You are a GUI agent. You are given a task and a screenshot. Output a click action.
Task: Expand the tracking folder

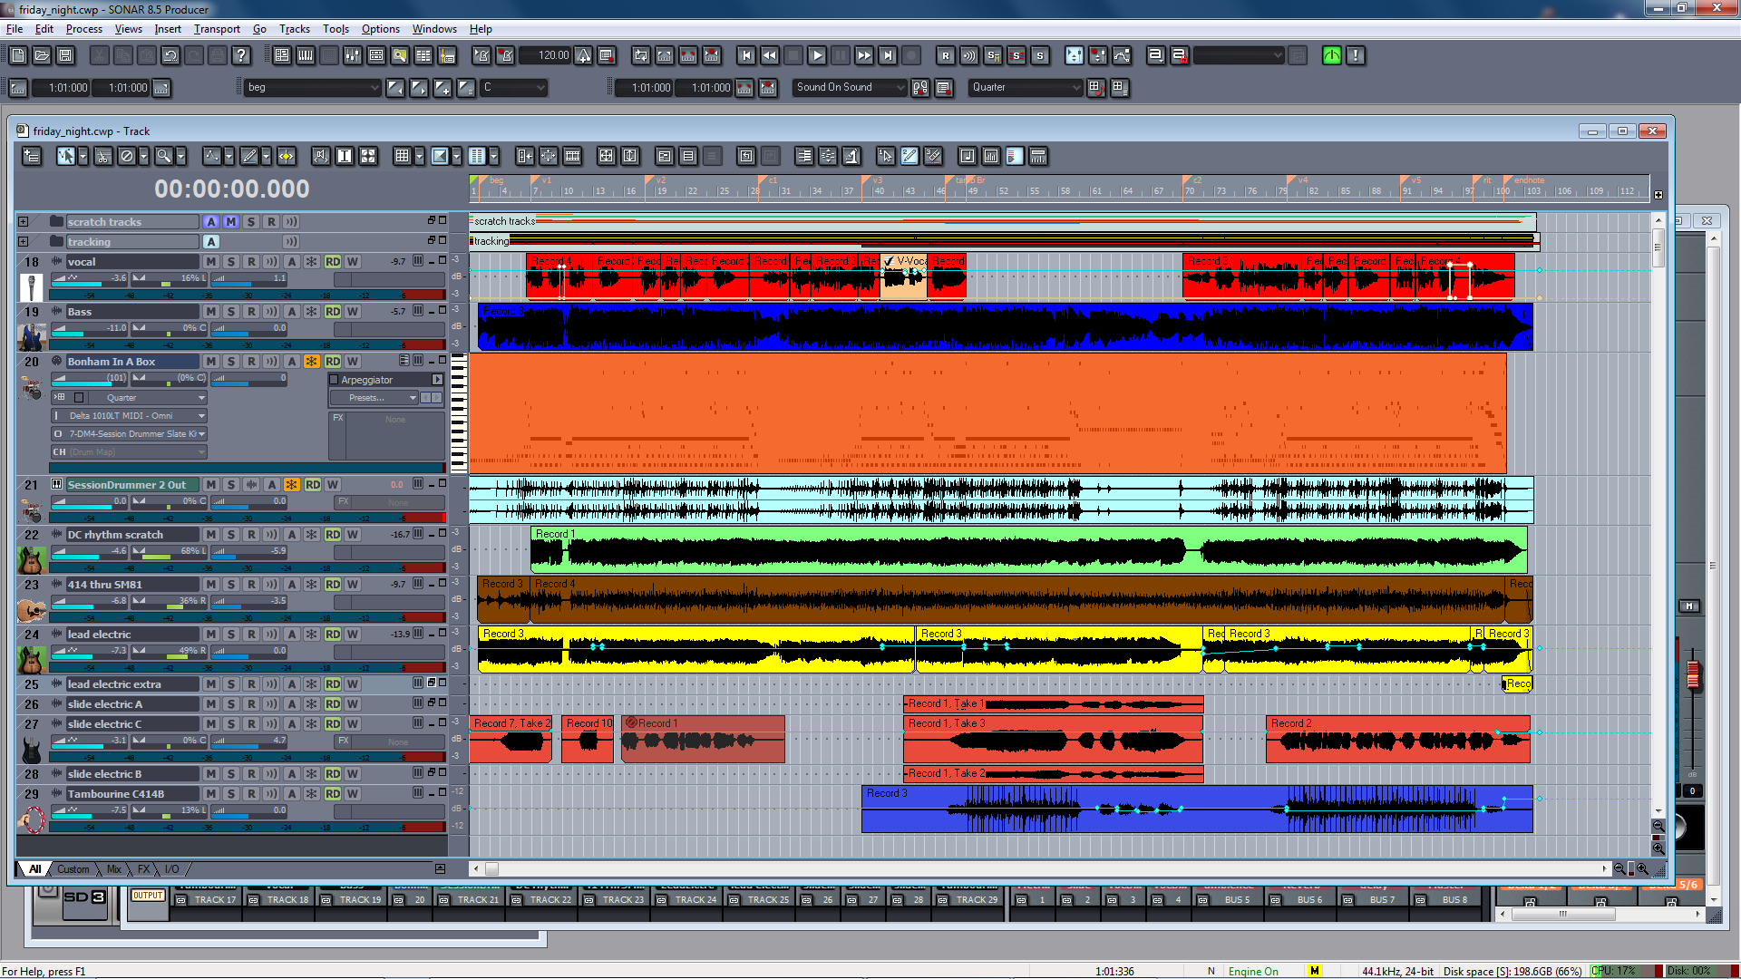click(x=24, y=242)
